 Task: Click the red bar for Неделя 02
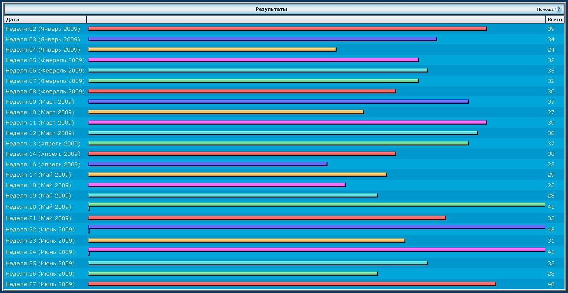[287, 29]
